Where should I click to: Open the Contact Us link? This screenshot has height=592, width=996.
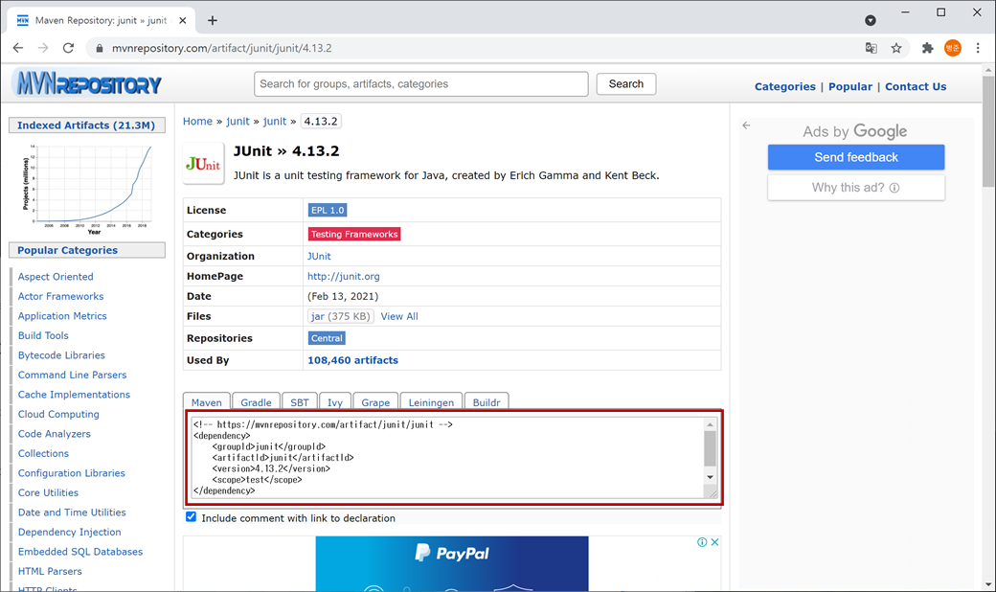(916, 86)
